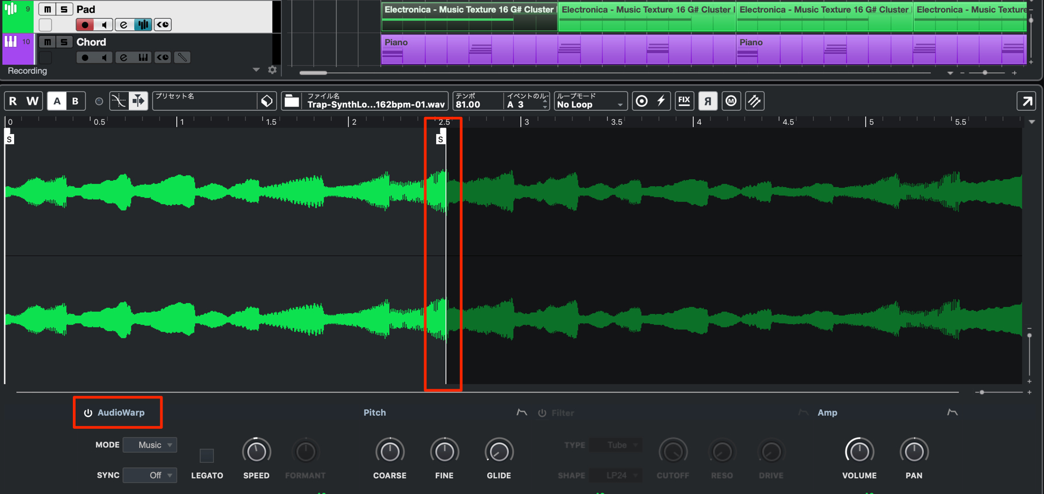1044x494 pixels.
Task: Open sampler in separate window arrow
Action: pos(1027,101)
